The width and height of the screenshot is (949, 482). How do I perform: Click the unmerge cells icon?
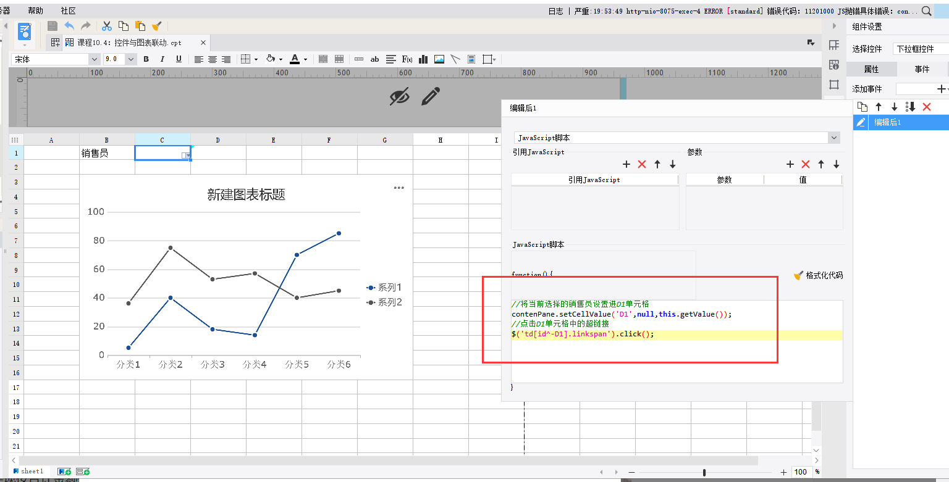(339, 59)
